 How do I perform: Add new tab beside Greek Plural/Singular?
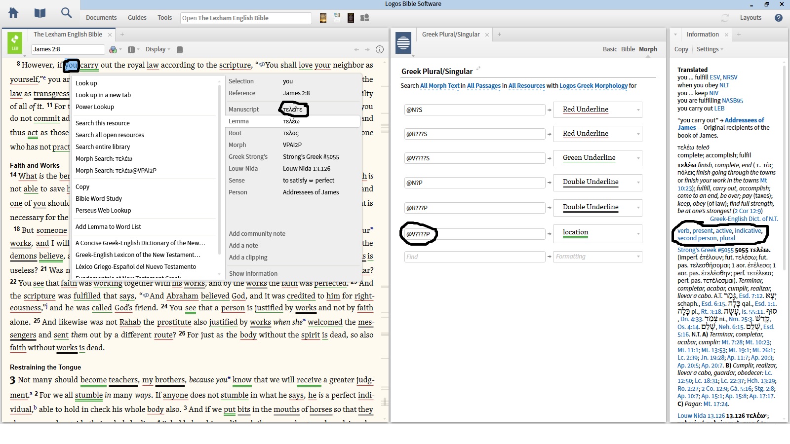click(499, 35)
